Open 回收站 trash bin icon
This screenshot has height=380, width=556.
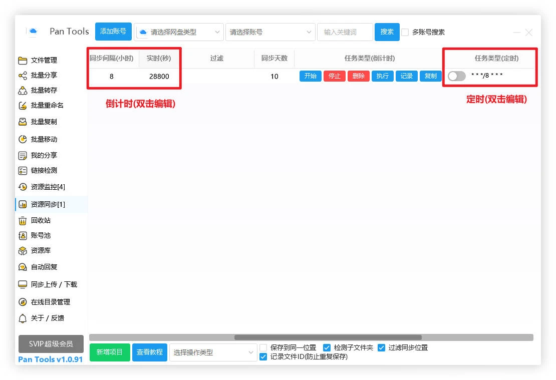(x=23, y=221)
